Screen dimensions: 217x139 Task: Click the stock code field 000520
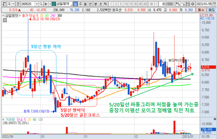(28, 4)
